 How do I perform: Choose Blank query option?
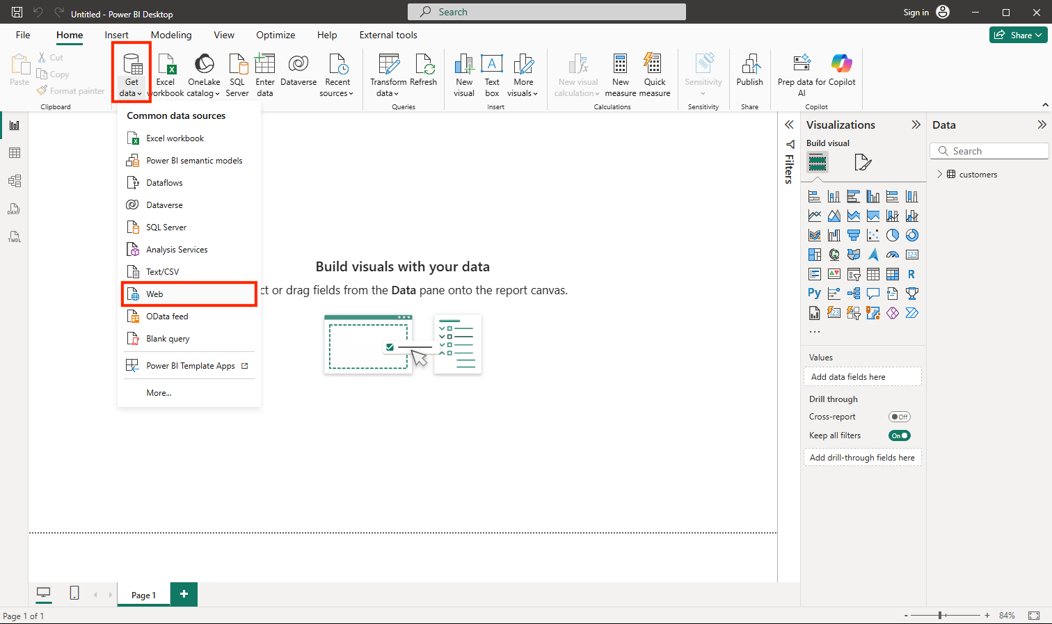[x=189, y=339]
